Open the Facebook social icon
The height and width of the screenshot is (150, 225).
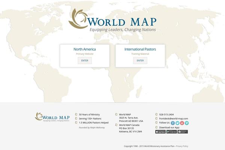173,123
